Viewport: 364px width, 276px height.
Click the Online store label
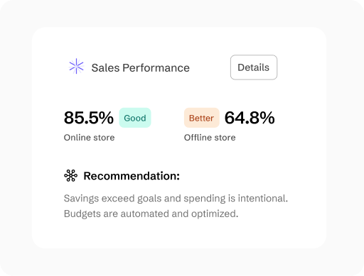tap(89, 138)
